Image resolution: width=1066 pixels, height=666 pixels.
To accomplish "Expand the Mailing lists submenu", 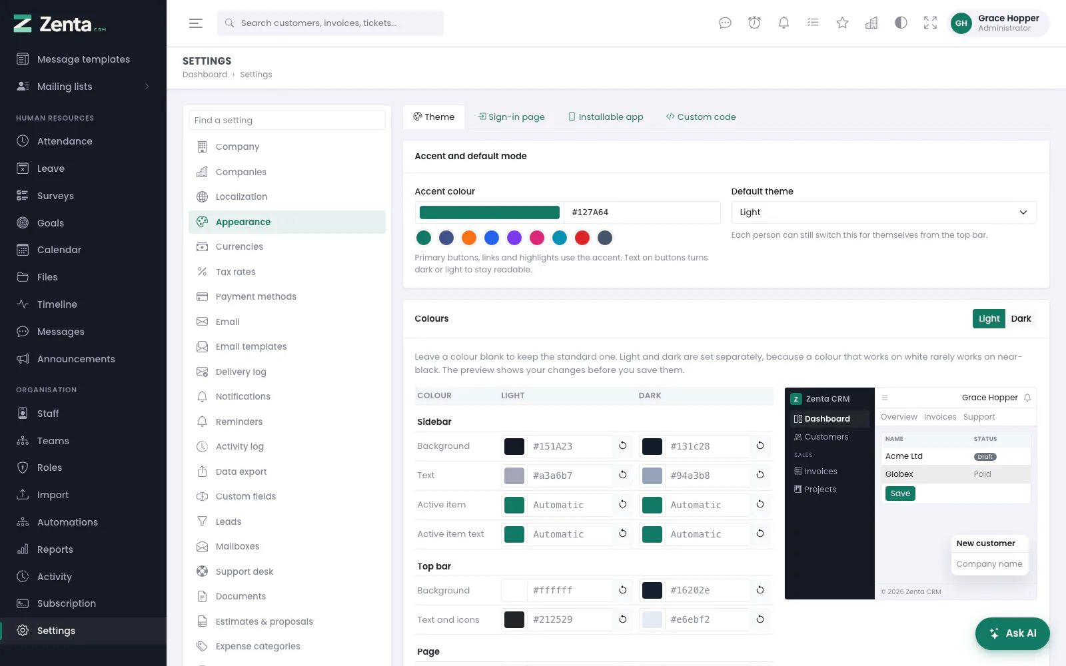I will 83,87.
